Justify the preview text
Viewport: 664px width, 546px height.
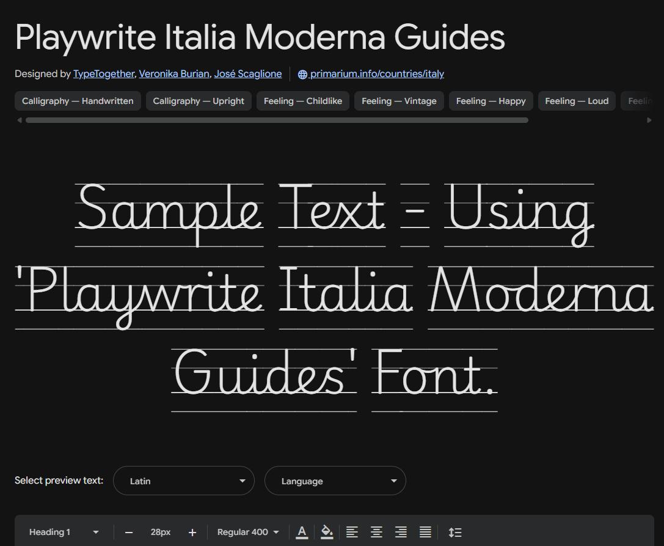coord(425,532)
